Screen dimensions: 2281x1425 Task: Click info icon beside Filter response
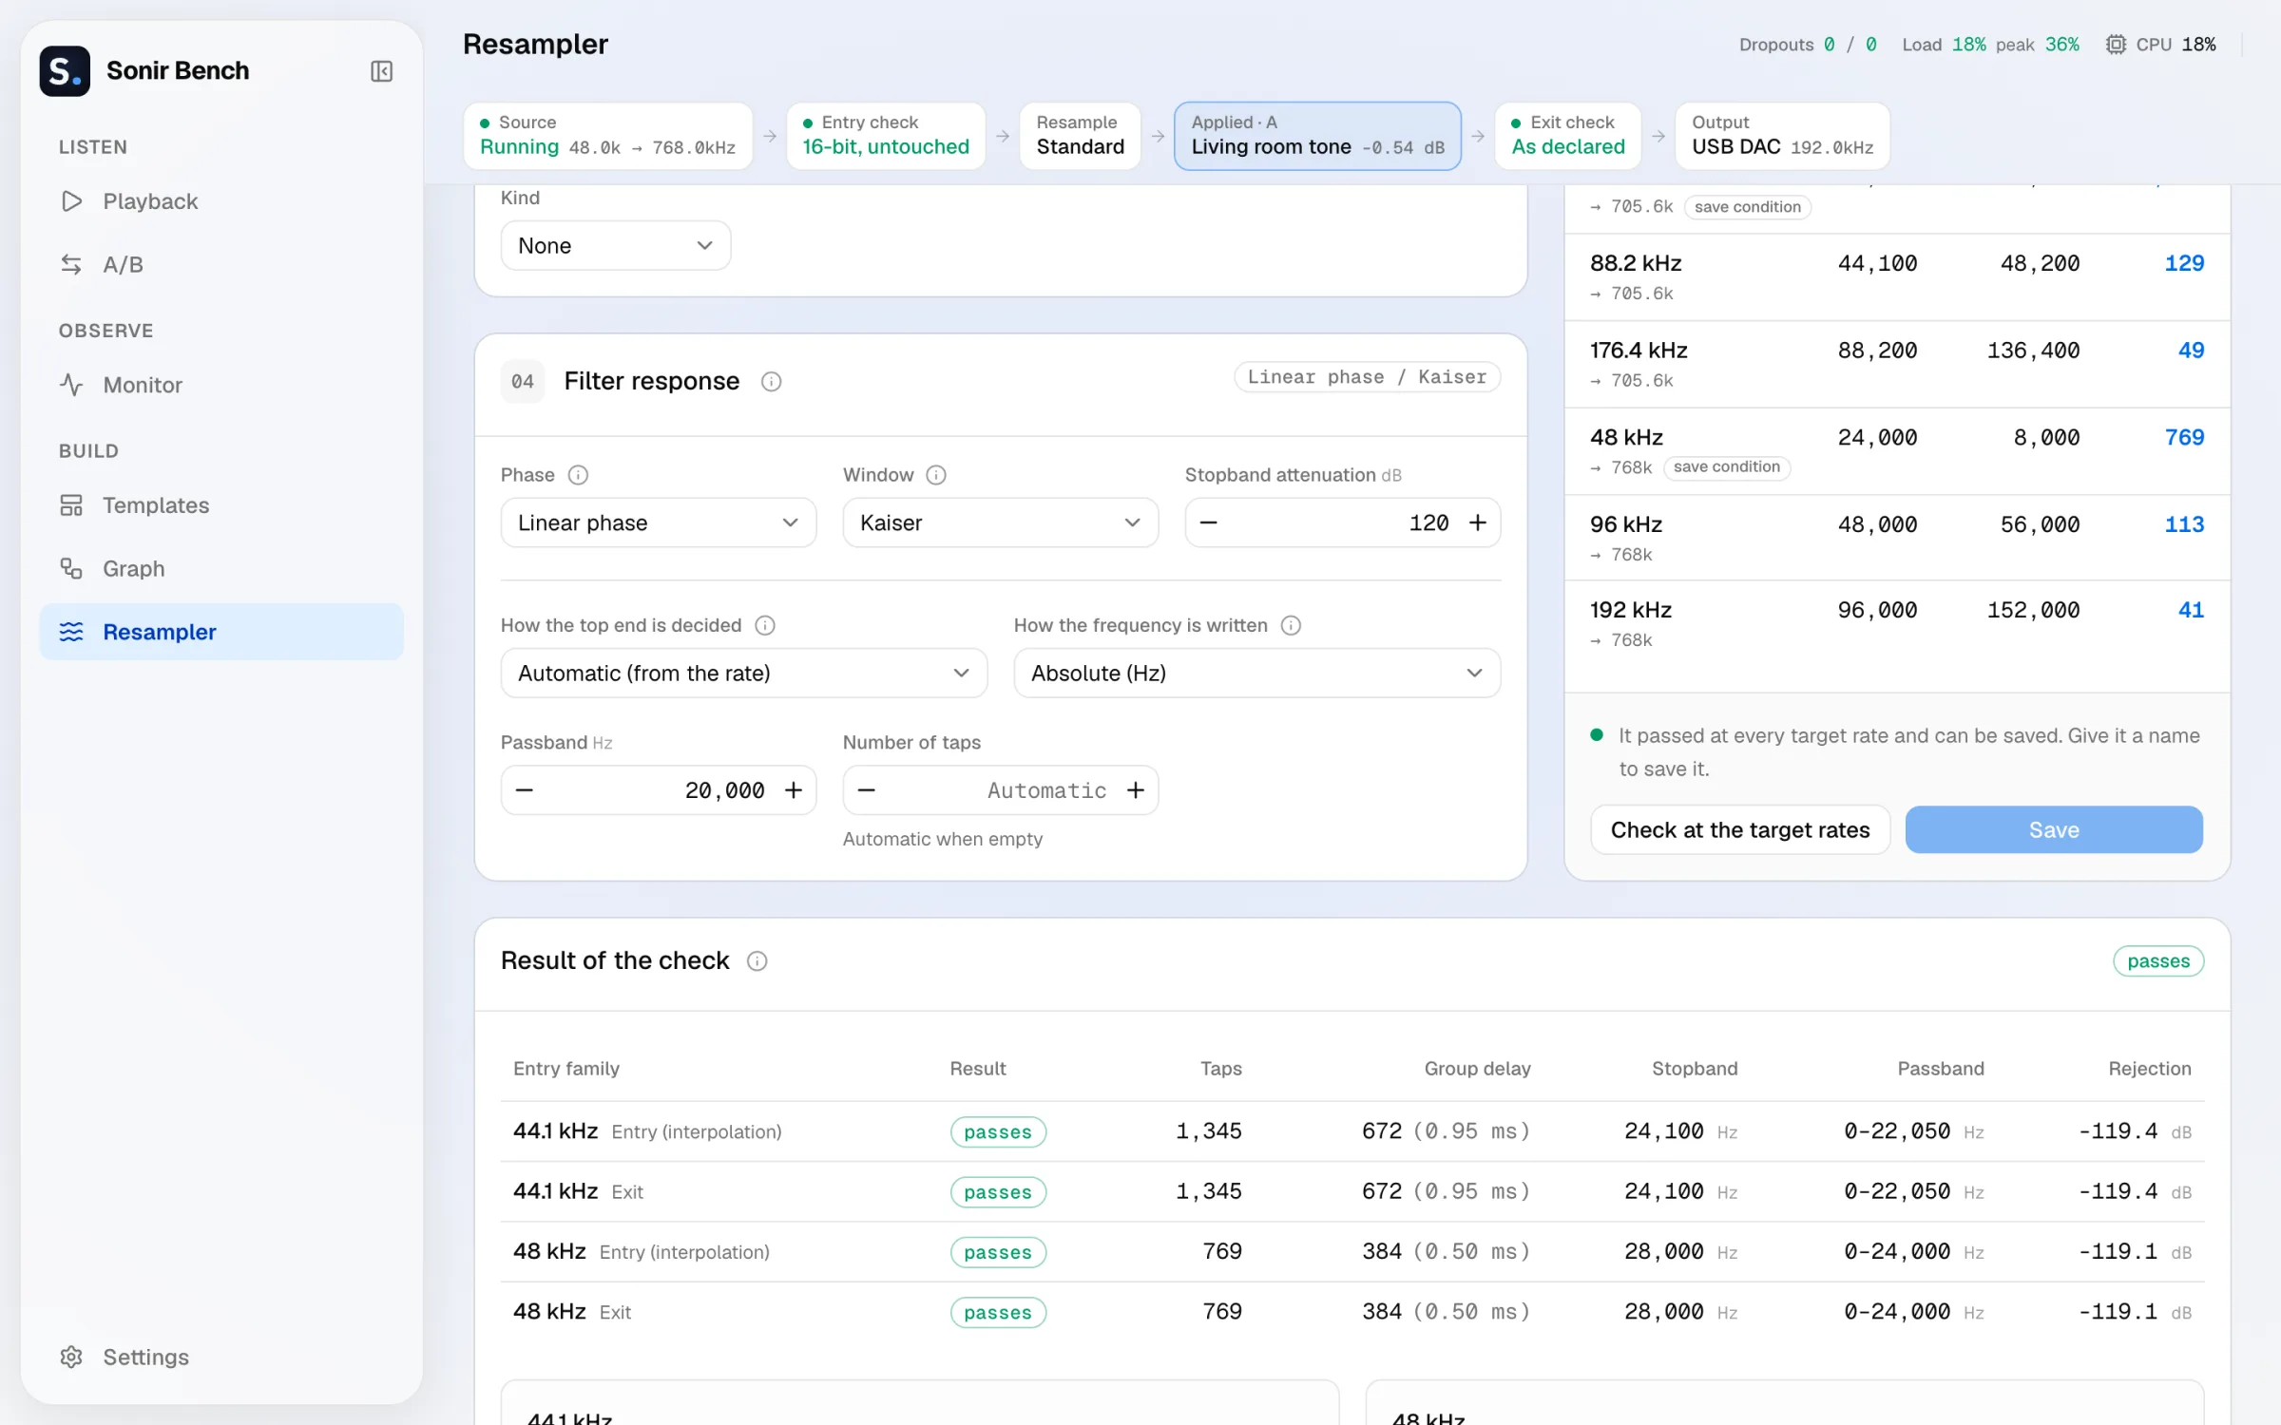pyautogui.click(x=771, y=382)
